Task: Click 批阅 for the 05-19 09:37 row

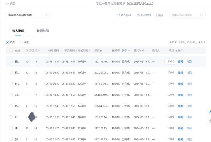Action: (180, 73)
